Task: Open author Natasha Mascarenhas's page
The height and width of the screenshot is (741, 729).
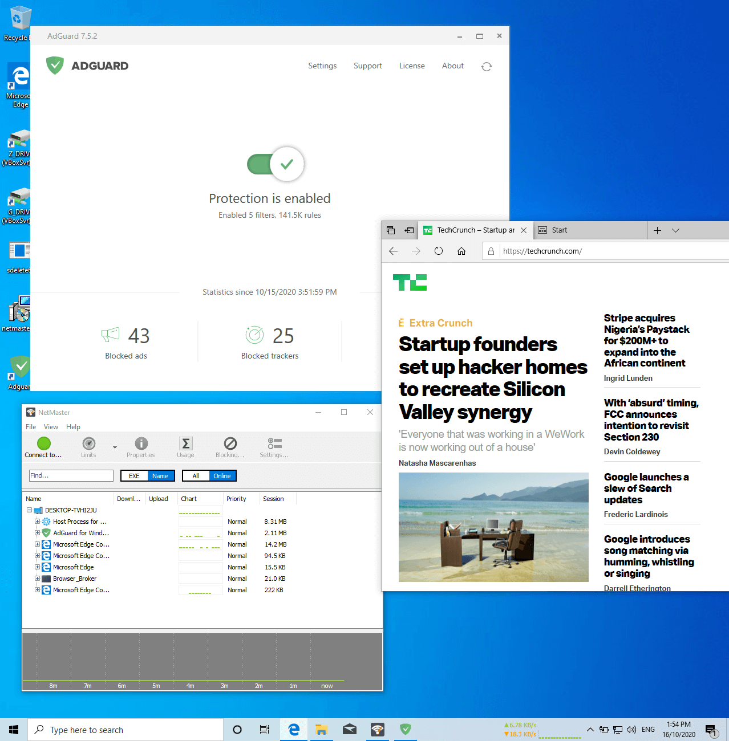Action: (437, 463)
